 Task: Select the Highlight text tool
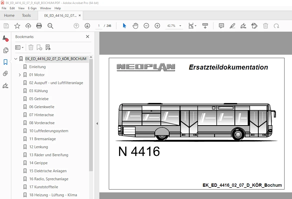tap(232, 26)
